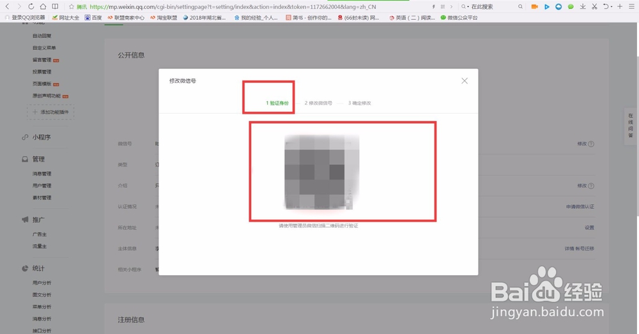
Task: Open the 在线问答 side tab
Action: (631, 126)
